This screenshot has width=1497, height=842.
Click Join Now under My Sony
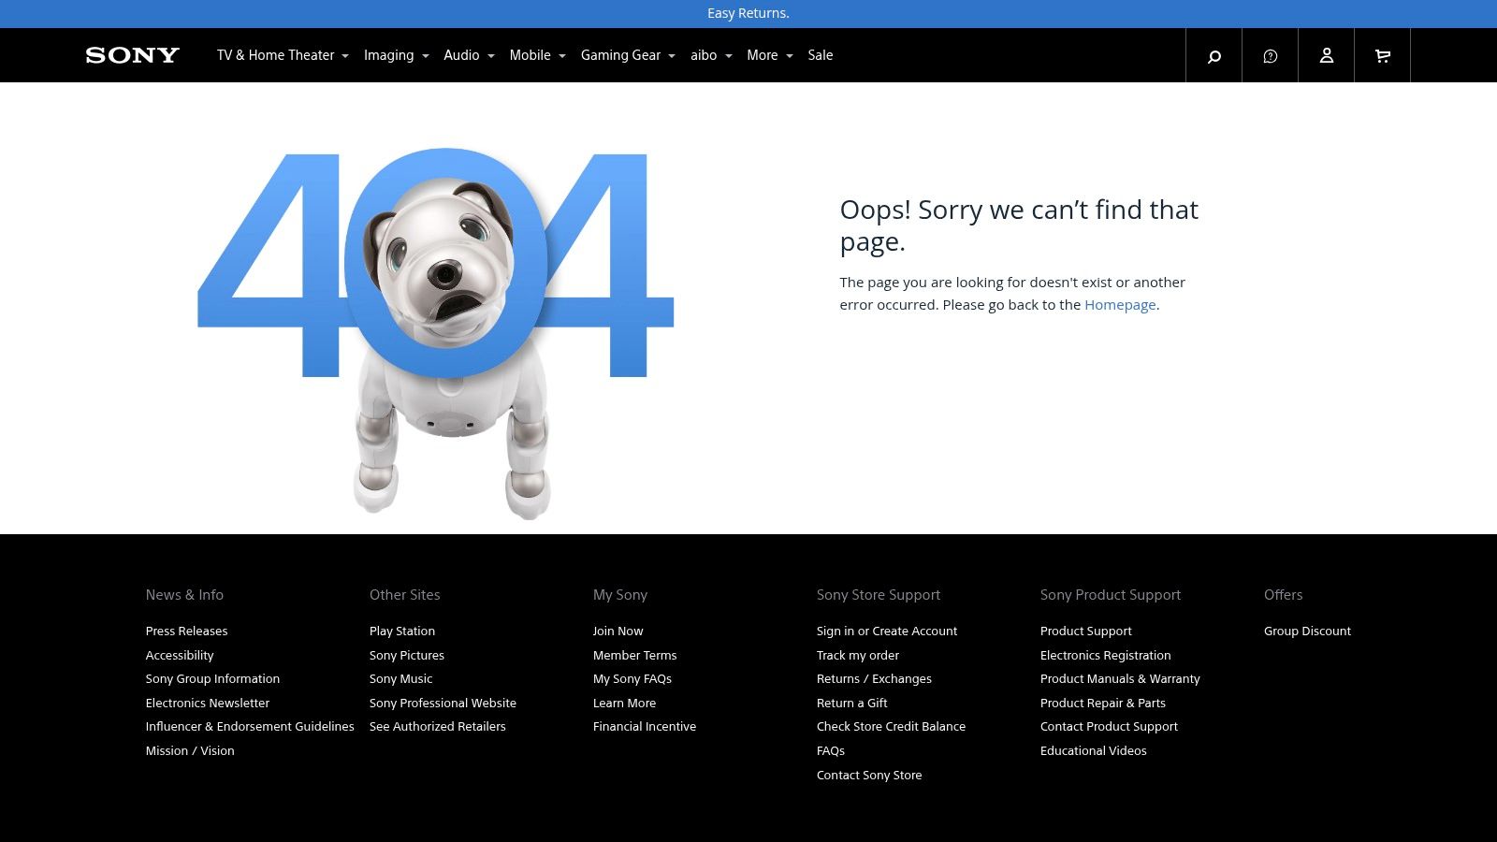click(618, 631)
